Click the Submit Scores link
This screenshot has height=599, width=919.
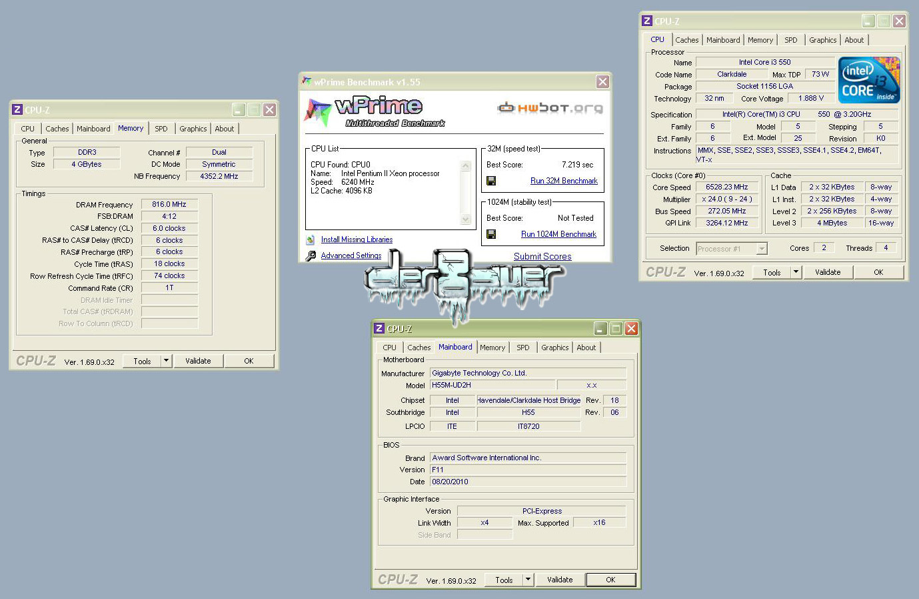coord(542,256)
